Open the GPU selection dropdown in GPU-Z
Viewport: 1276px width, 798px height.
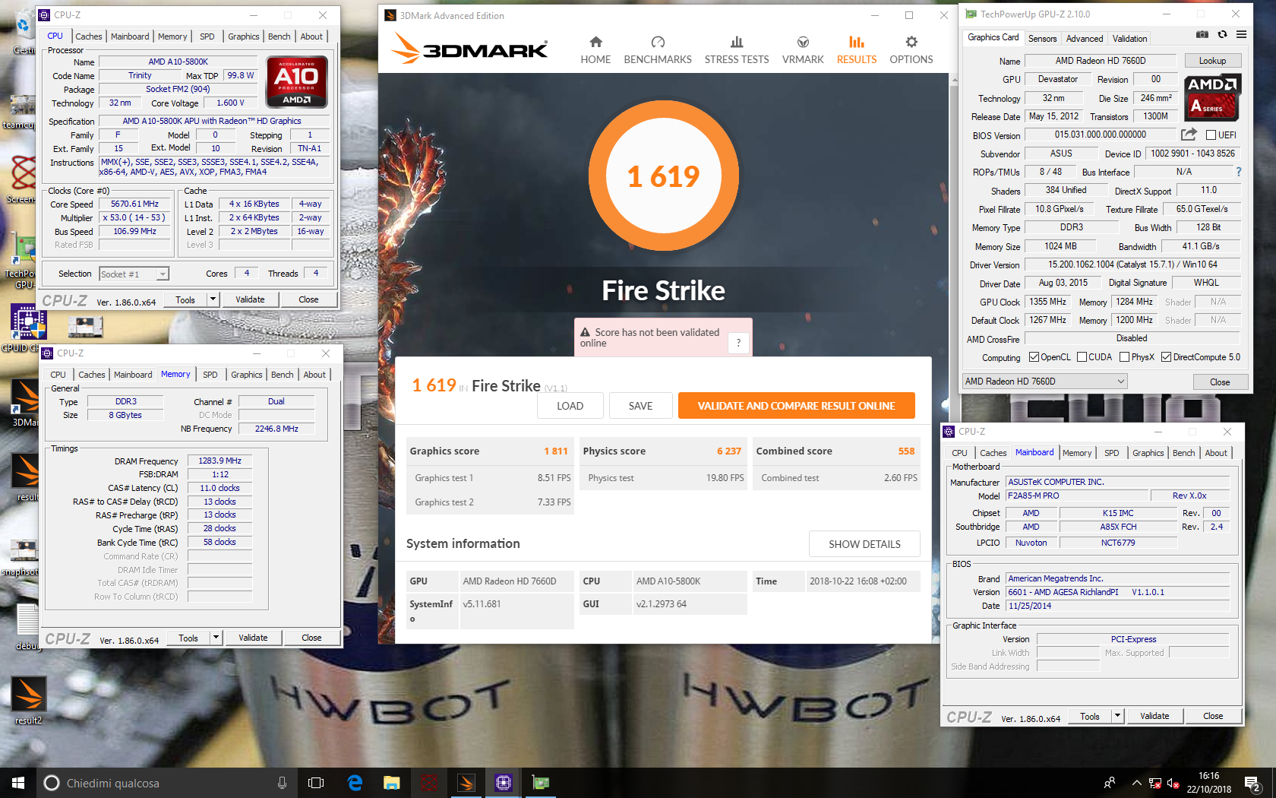1044,382
